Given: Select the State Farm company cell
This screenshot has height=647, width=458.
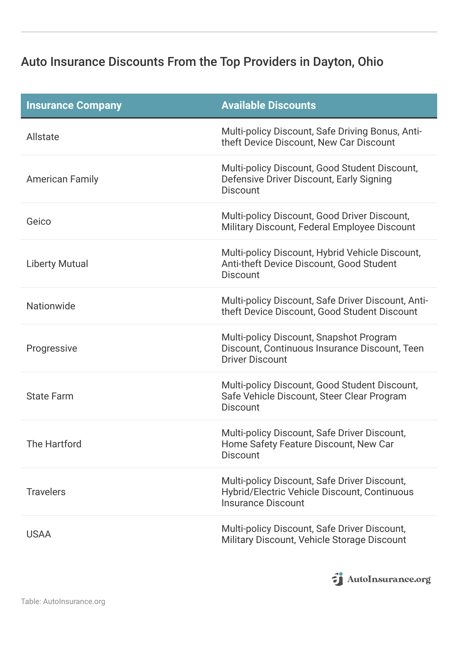Looking at the screenshot, I should [x=50, y=396].
